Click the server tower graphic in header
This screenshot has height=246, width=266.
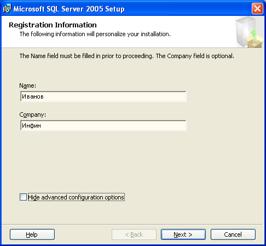click(244, 31)
